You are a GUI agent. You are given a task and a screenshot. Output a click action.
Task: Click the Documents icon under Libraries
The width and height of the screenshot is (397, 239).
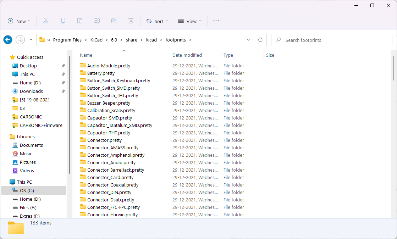tap(15, 145)
